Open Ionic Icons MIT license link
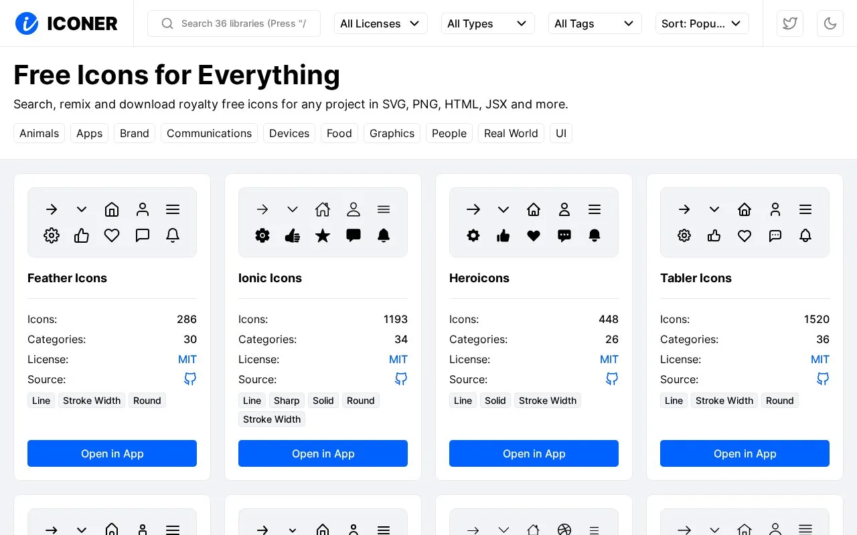This screenshot has height=535, width=857. [x=398, y=359]
